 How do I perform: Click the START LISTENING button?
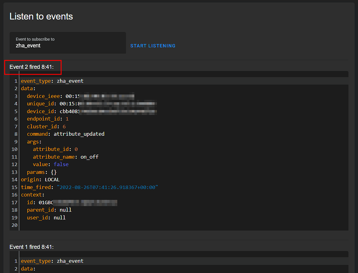152,46
